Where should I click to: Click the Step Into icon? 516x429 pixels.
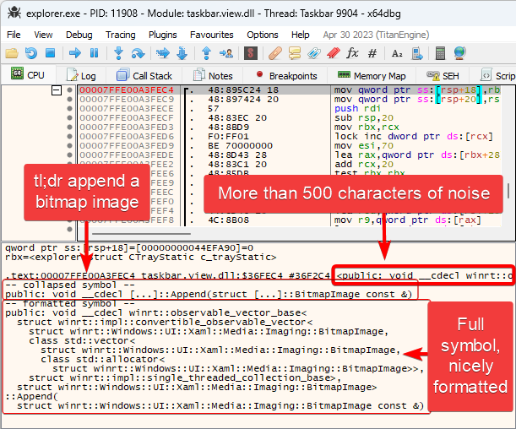coord(118,53)
